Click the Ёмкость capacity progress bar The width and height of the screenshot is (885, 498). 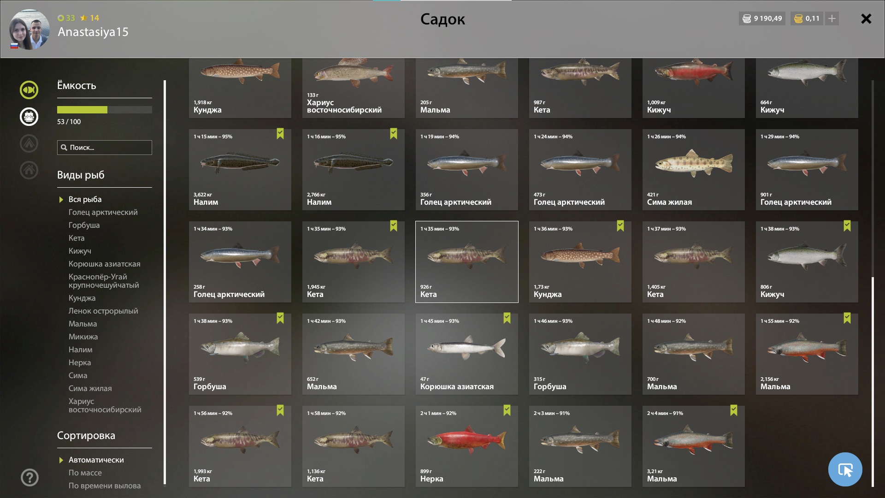[x=105, y=110]
